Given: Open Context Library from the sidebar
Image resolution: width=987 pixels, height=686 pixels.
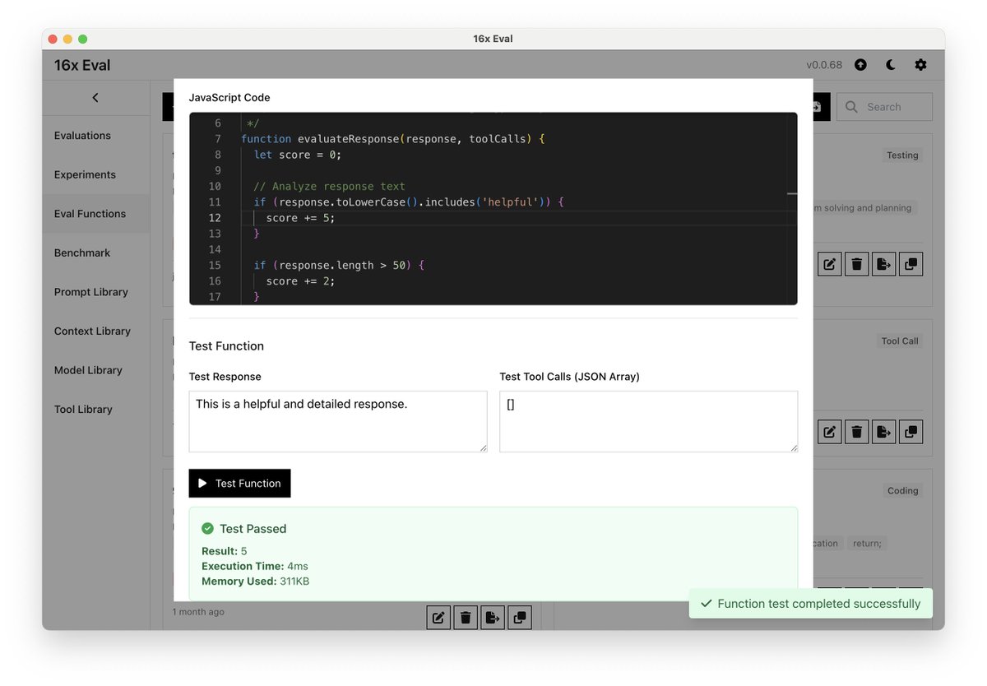Looking at the screenshot, I should pos(92,331).
